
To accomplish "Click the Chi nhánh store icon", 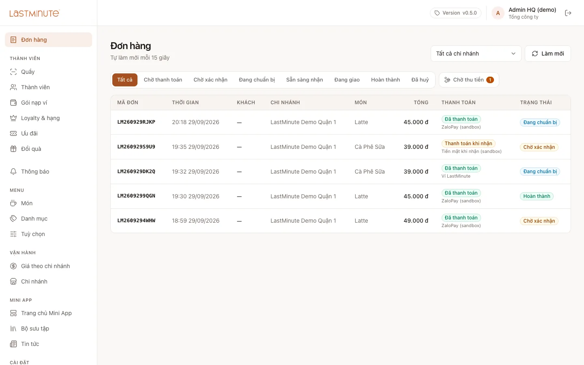I will point(13,281).
